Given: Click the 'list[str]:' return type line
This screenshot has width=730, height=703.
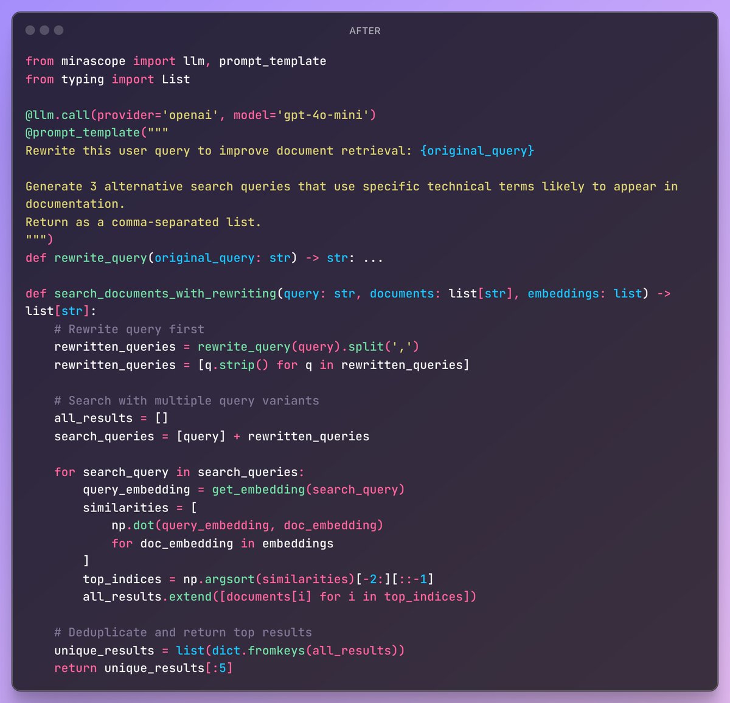Looking at the screenshot, I should click(x=61, y=311).
